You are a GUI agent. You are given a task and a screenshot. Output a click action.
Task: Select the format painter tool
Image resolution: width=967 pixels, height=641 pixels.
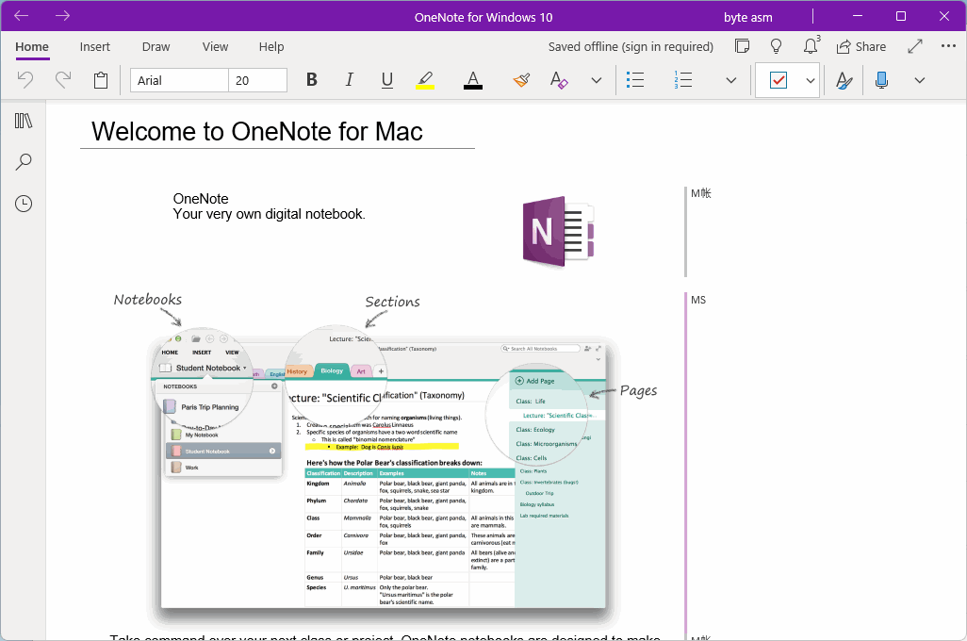tap(521, 80)
